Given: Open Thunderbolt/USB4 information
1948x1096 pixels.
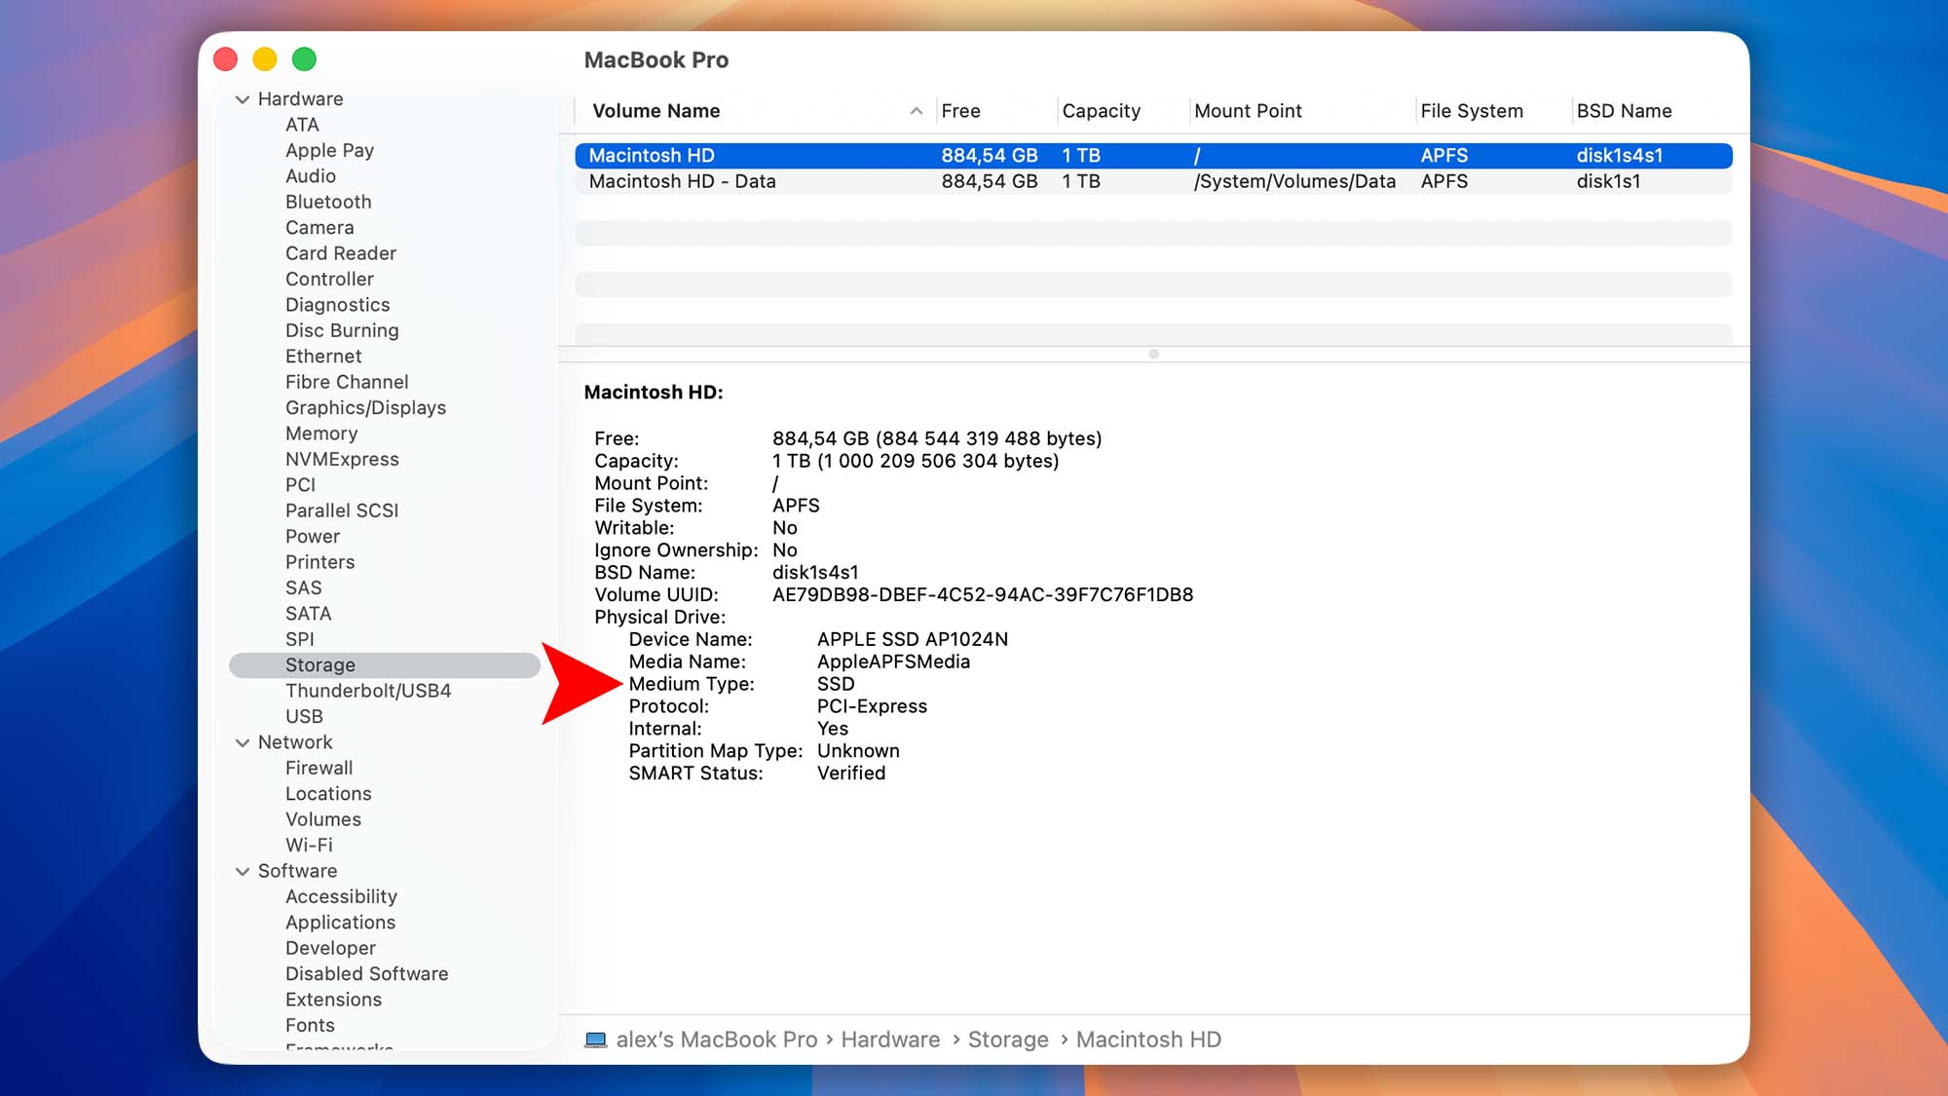Looking at the screenshot, I should coord(368,691).
